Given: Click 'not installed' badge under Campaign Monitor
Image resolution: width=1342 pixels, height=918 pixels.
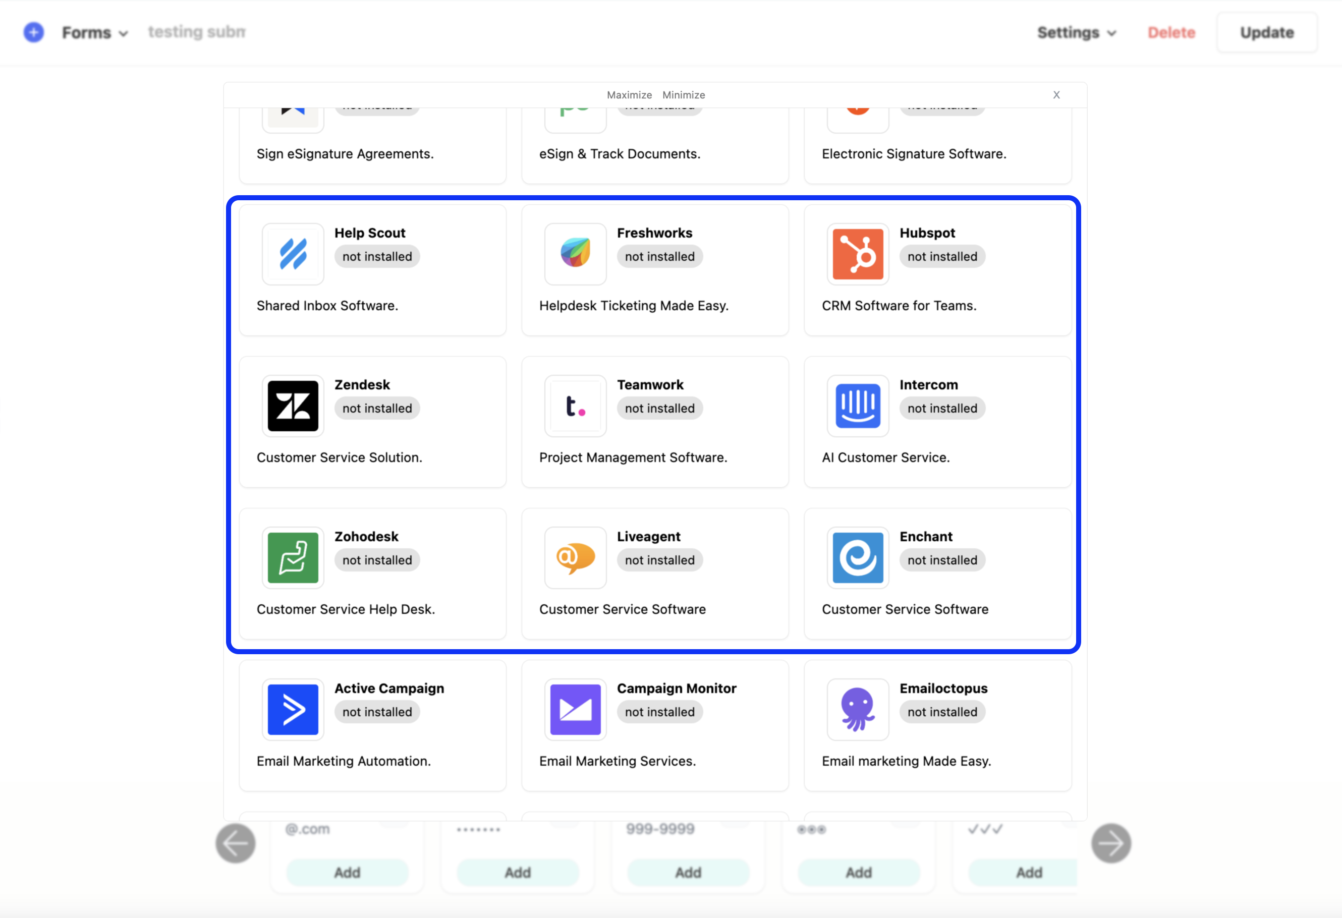Looking at the screenshot, I should (x=659, y=712).
